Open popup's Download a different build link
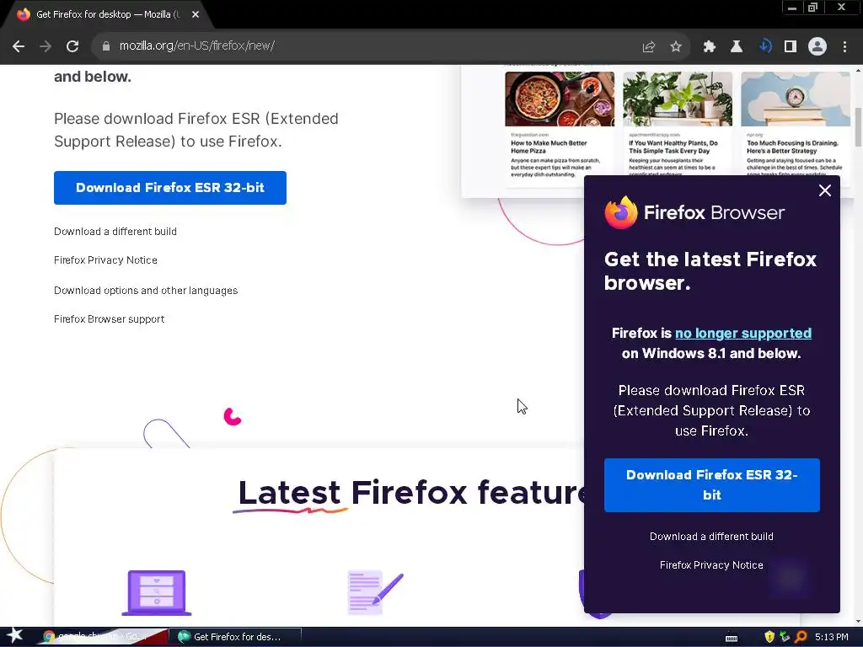 click(x=711, y=537)
